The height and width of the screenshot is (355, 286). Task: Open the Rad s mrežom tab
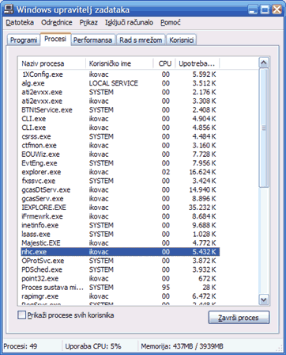pyautogui.click(x=141, y=40)
